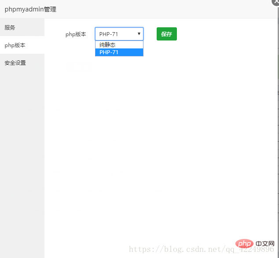
Task: Choose the 纯静态 option in the list
Action: 119,44
